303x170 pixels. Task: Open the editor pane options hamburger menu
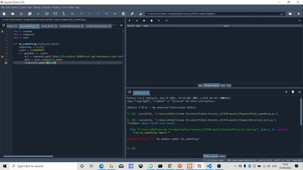121,25
